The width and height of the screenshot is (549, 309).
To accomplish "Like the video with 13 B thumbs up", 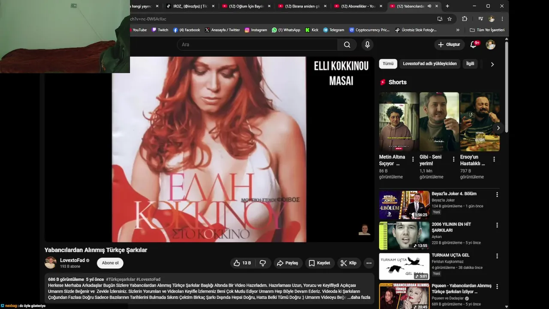I will point(242,263).
